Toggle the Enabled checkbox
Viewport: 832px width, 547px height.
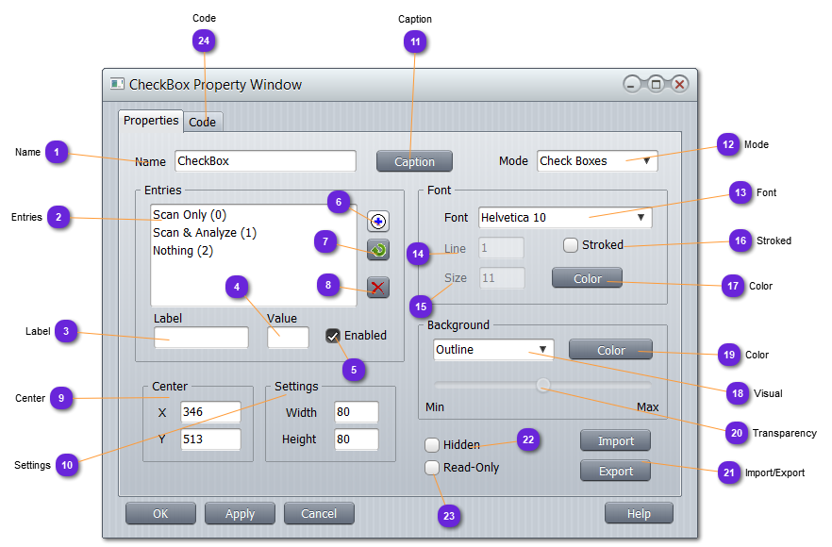(333, 336)
